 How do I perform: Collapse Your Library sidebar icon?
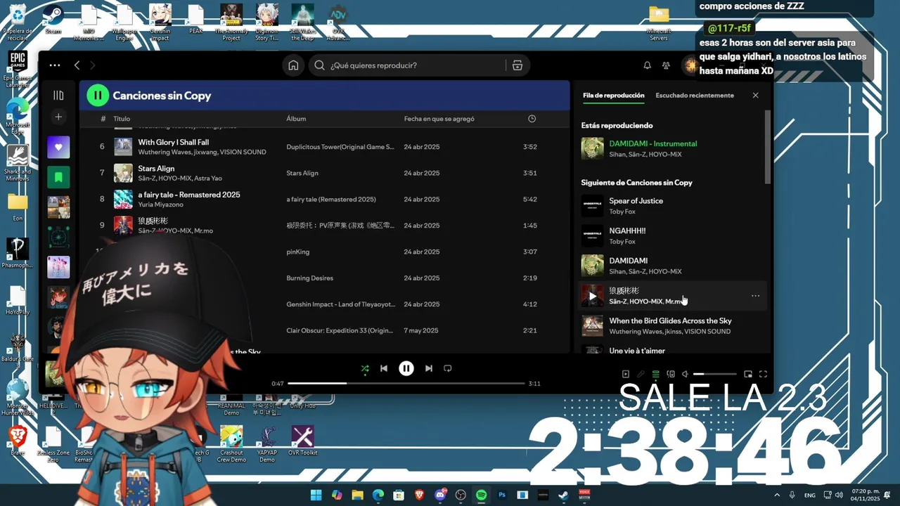(58, 95)
